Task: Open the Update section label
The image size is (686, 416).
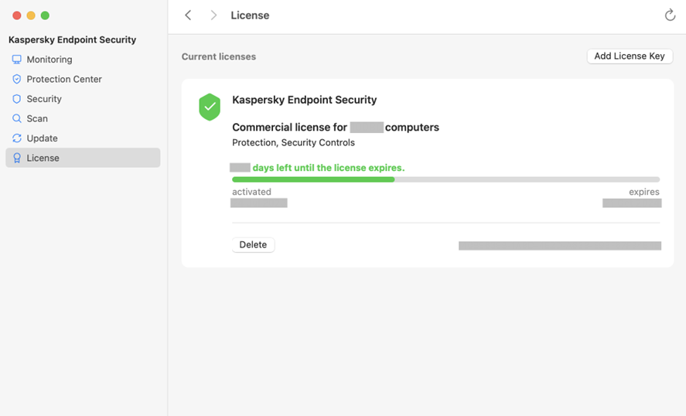Action: (x=42, y=138)
